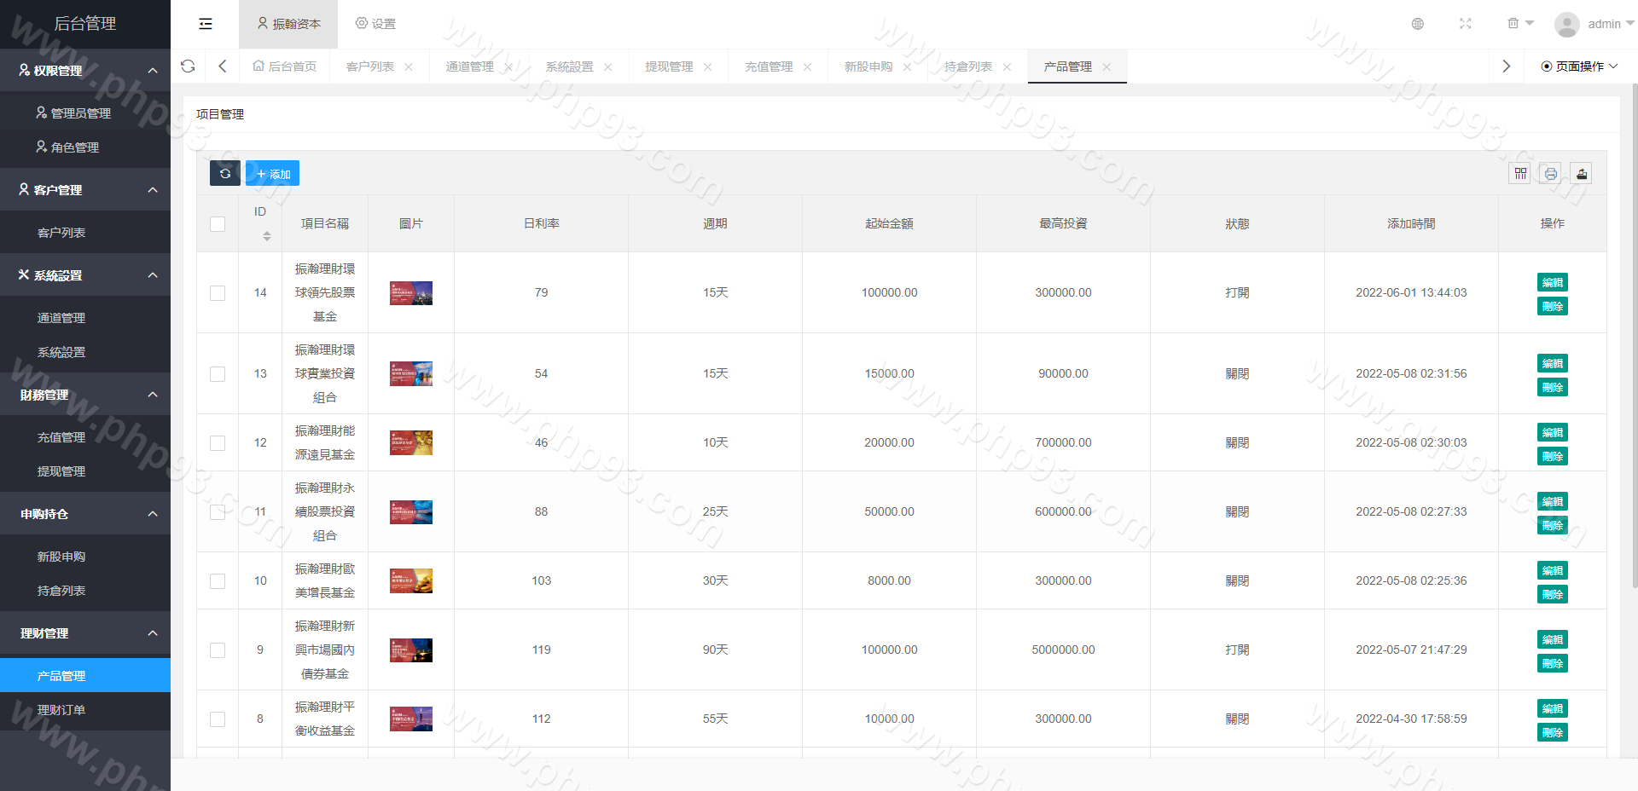Screen dimensions: 1638x791
Task: Click the refresh page icon beside tabs
Action: coord(188,66)
